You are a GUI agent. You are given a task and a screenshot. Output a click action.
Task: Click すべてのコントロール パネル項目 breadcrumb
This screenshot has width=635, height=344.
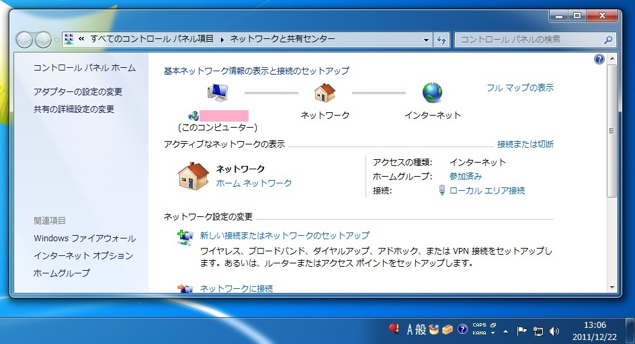(x=153, y=39)
